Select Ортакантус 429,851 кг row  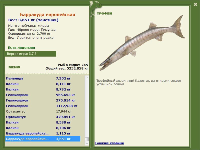pyautogui.click(x=43, y=117)
